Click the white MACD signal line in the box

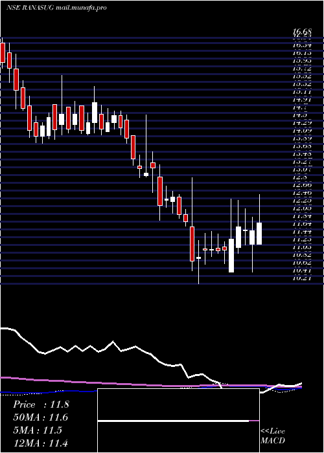[x=173, y=421]
